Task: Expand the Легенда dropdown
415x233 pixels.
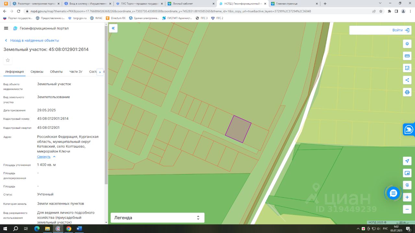Action: 158,218
